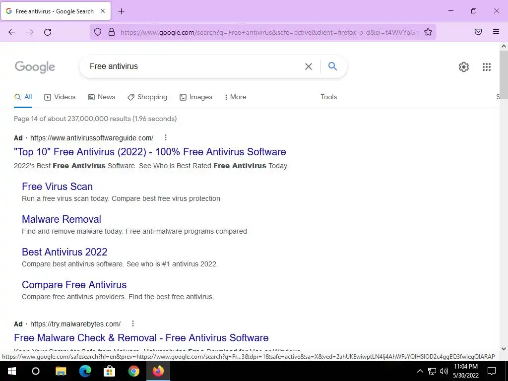Viewport: 508px width, 381px height.
Task: Open Firefox application menu
Action: click(x=496, y=32)
